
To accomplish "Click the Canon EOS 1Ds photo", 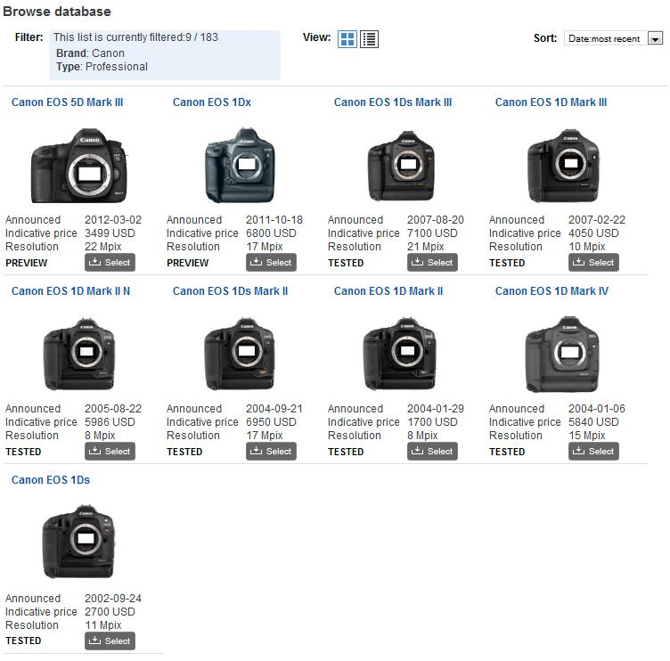I will click(79, 542).
